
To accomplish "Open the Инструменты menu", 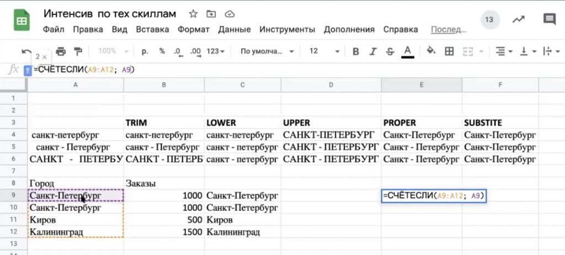I will tap(287, 30).
